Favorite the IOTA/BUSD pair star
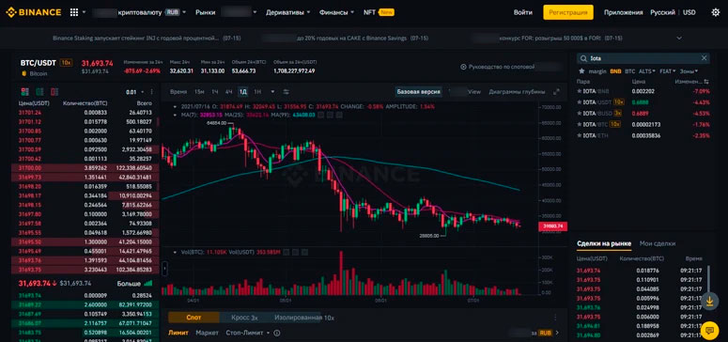Image resolution: width=728 pixels, height=342 pixels. [579, 114]
